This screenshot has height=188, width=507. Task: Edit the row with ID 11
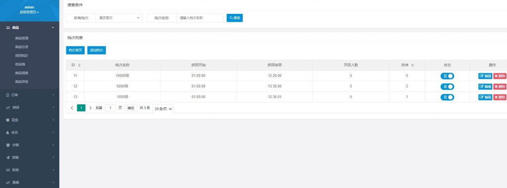click(485, 76)
